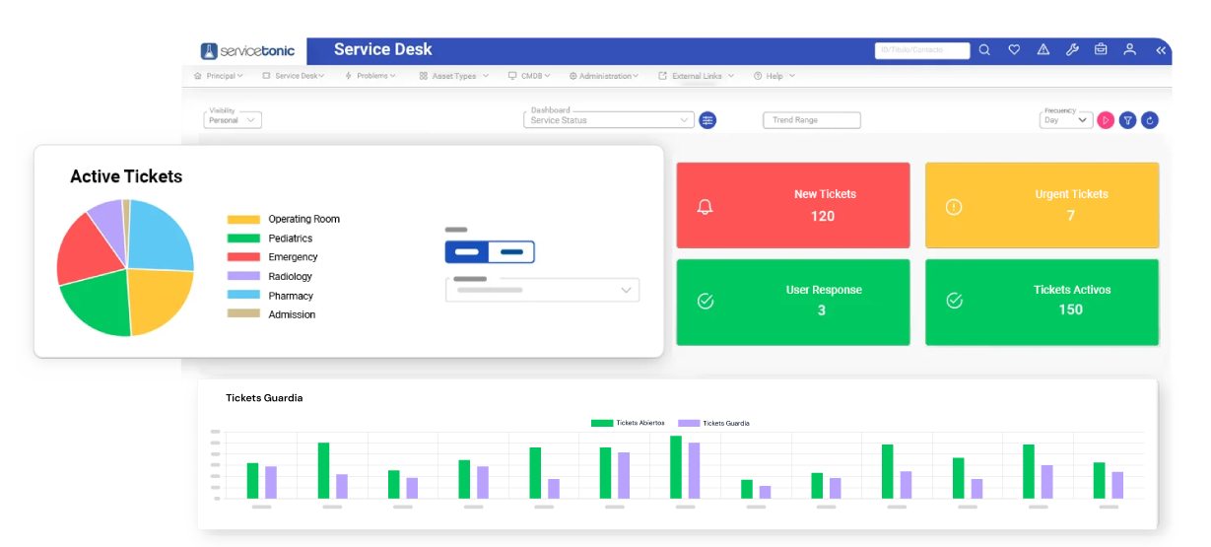Open the Urgent Tickets yellow tile
The width and height of the screenshot is (1211, 547).
tap(1042, 205)
